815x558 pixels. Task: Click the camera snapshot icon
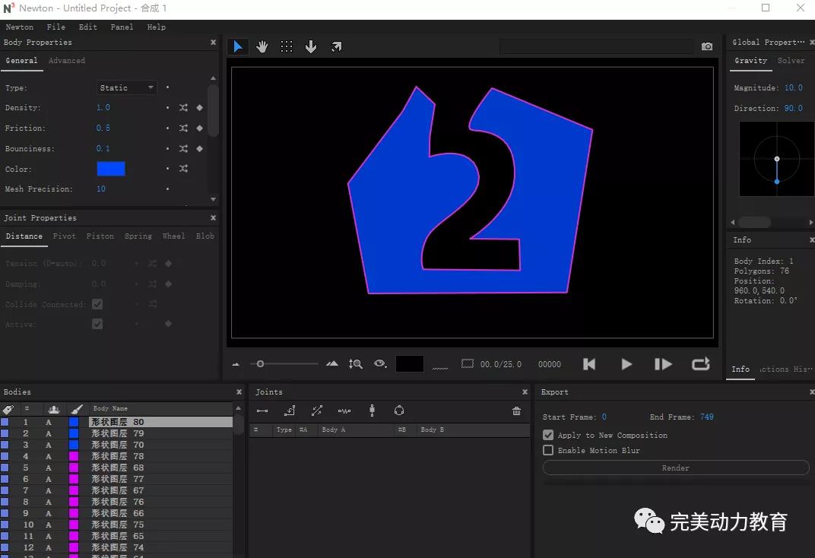pyautogui.click(x=707, y=47)
